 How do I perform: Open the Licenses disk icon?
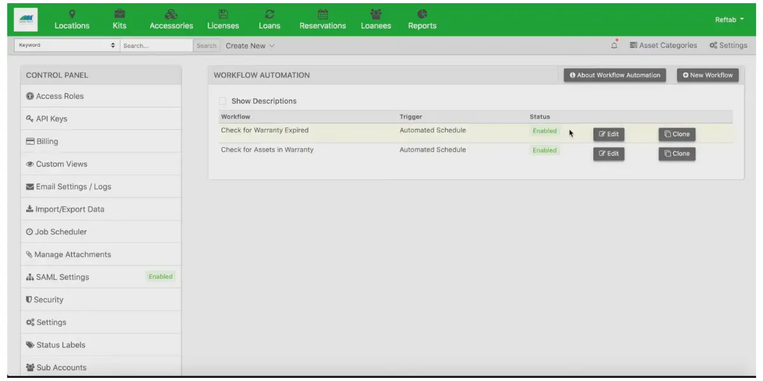pyautogui.click(x=223, y=13)
